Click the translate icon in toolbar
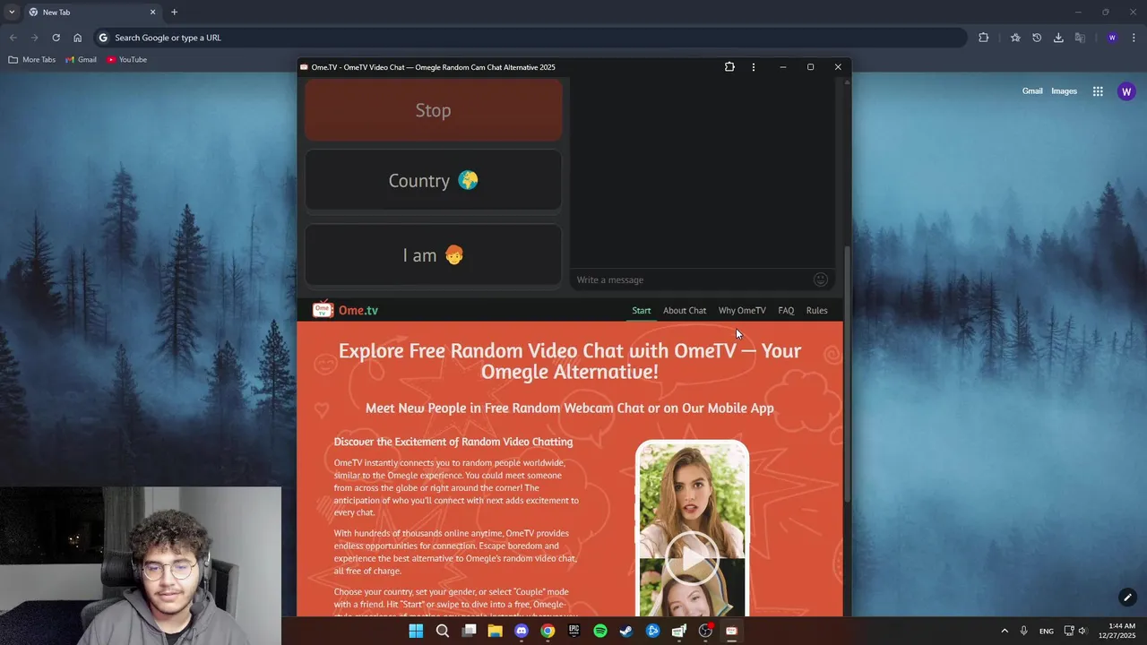Screen dimensions: 1147x645 (x=1080, y=38)
